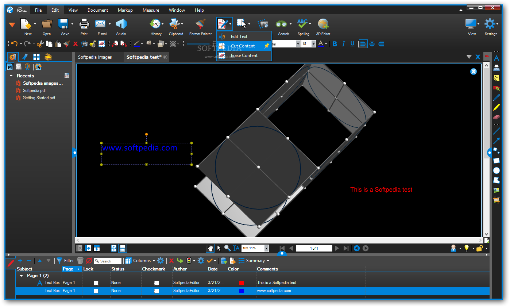Open the View dropdown arrow

[478, 24]
